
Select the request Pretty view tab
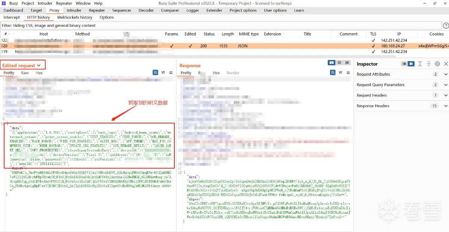[9, 73]
